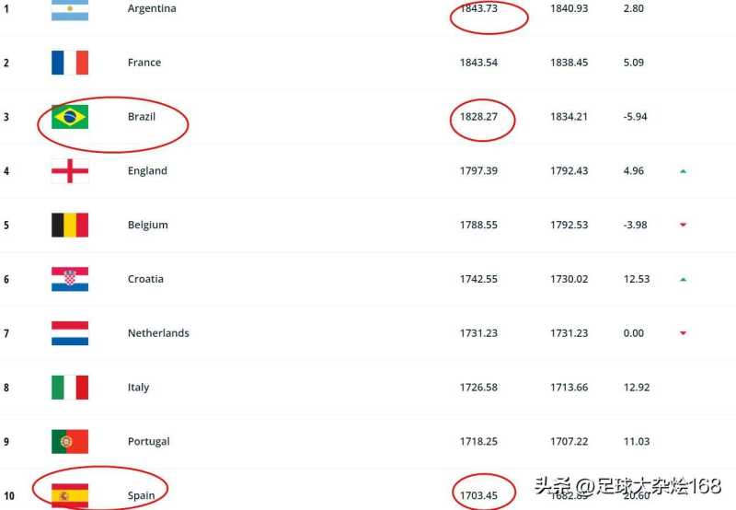Click Italy's 1726.58 total points value

pos(478,388)
